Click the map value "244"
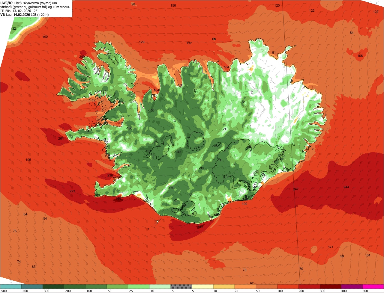Image resolution: width=384 pixels, height=293 pixels. click(x=346, y=187)
